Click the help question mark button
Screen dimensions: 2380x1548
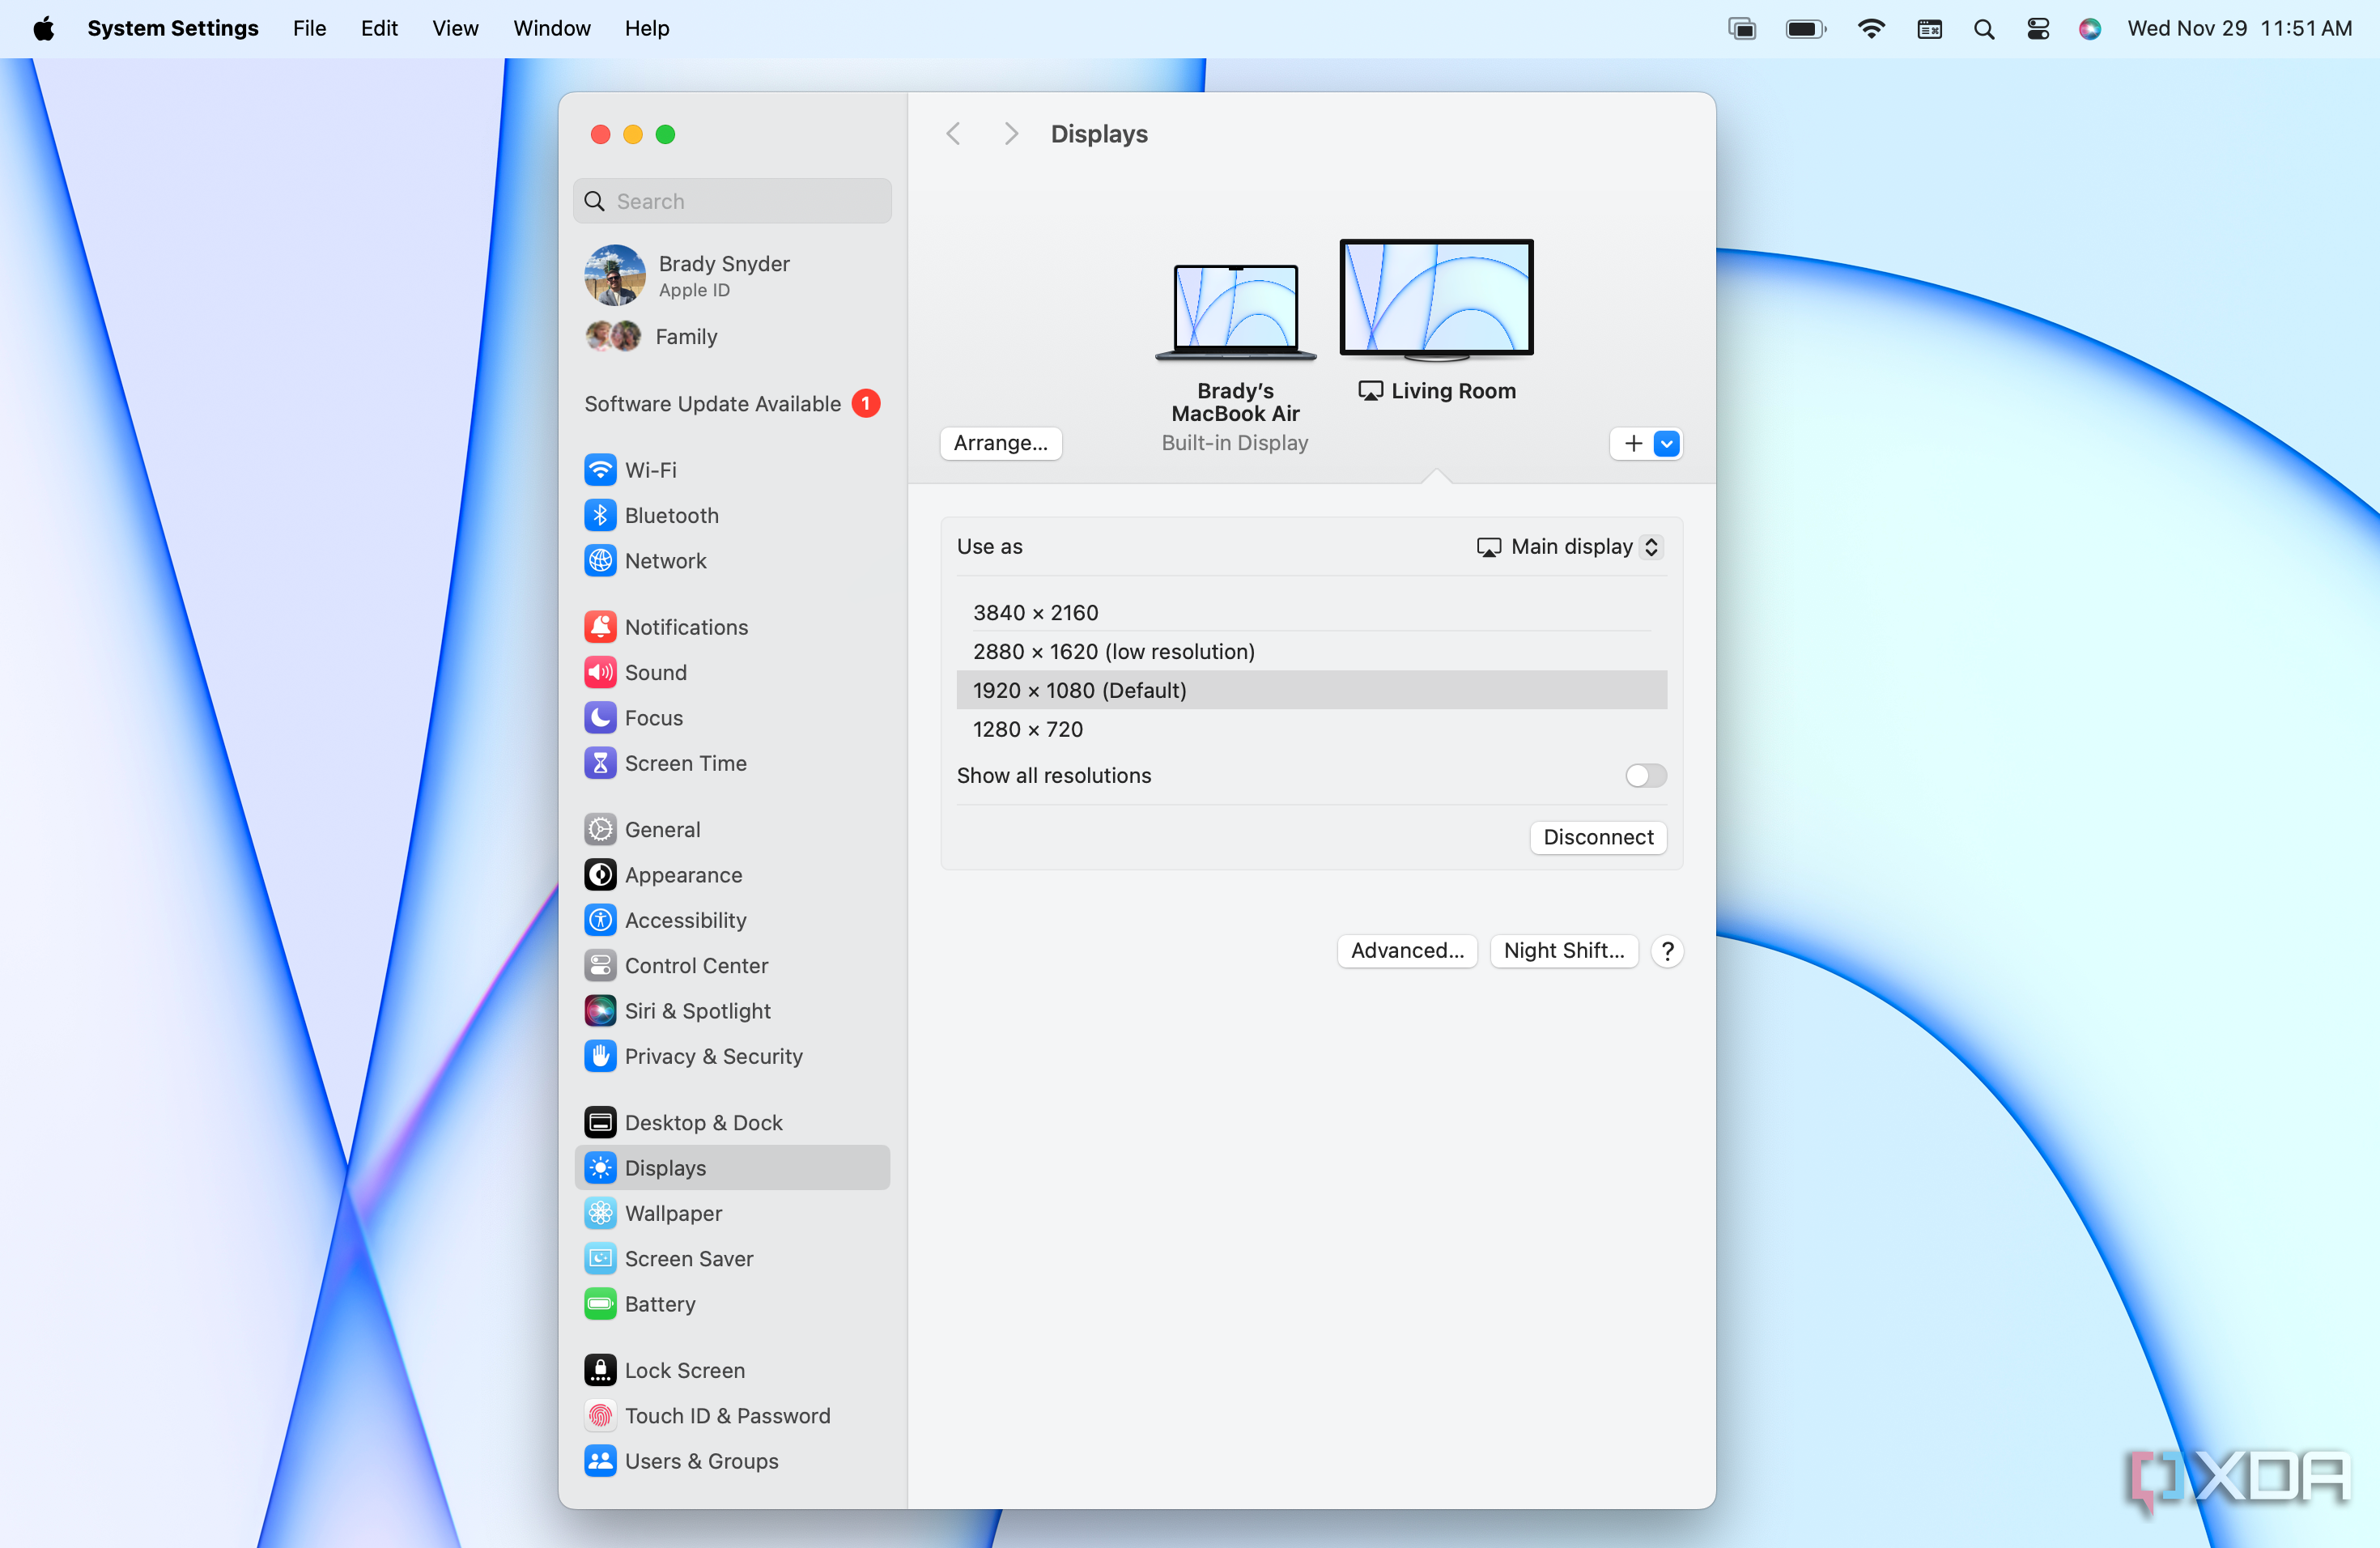pos(1667,951)
